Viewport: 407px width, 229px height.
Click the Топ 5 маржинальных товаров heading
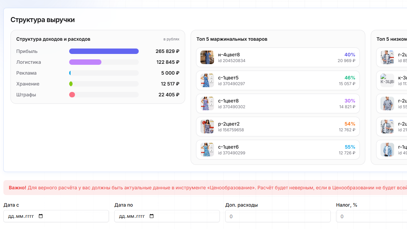232,39
